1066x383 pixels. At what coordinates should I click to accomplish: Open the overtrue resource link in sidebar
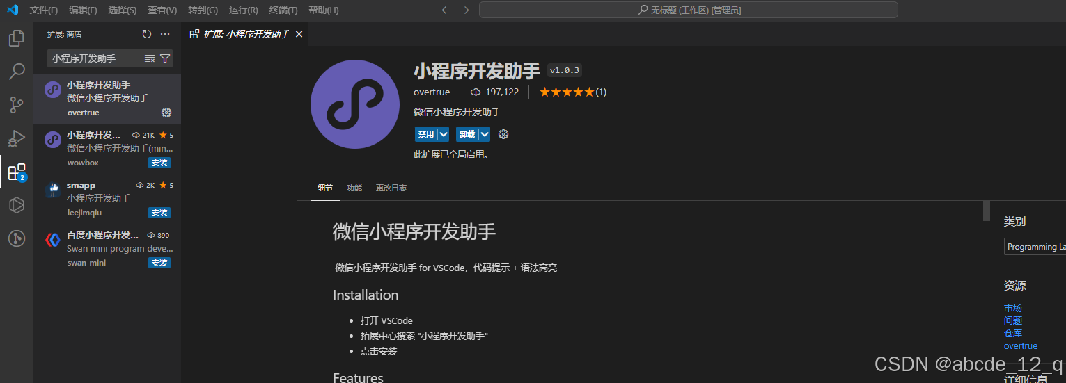(x=1021, y=345)
